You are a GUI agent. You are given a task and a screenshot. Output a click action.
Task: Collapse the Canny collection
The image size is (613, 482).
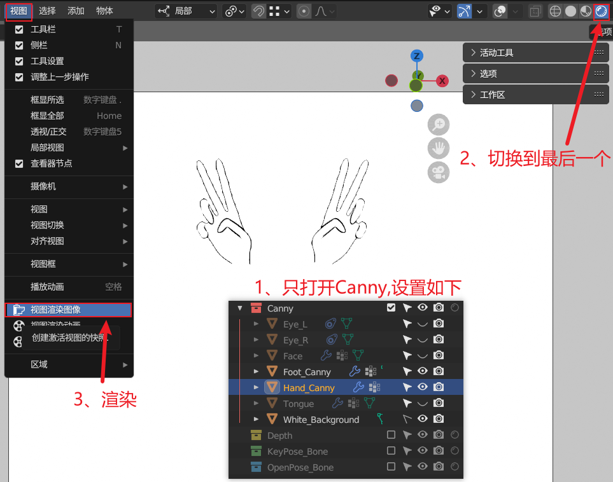(x=239, y=308)
